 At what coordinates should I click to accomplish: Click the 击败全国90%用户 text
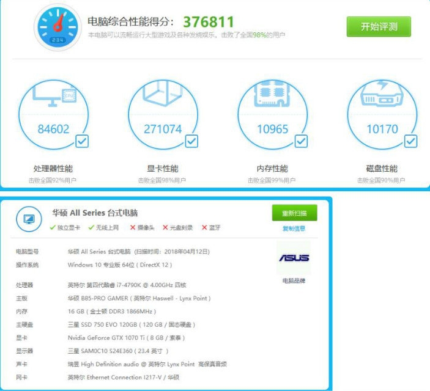point(381,180)
